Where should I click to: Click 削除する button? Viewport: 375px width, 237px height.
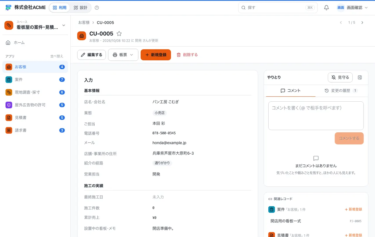pos(187,55)
